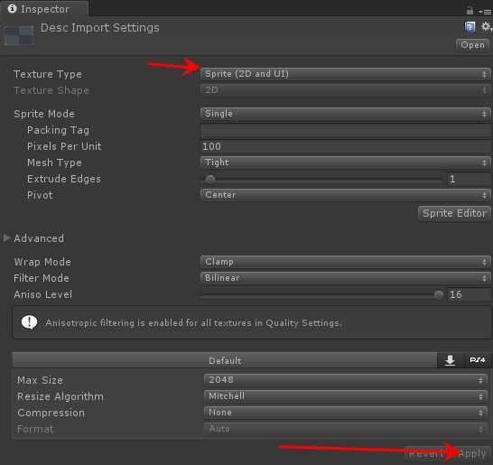The image size is (493, 465).
Task: Click the Aniso Level label
Action: point(42,294)
